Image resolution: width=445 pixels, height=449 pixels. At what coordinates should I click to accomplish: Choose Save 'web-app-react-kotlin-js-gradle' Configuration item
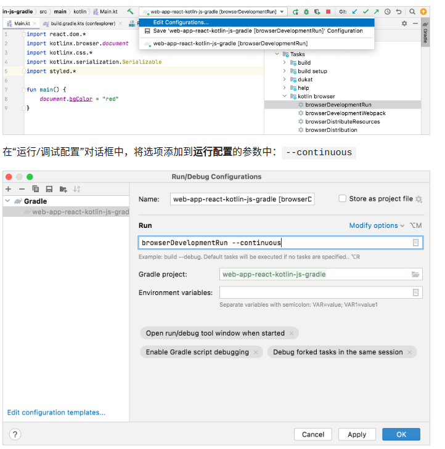(x=257, y=31)
